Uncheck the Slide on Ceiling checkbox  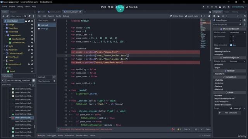(231, 45)
